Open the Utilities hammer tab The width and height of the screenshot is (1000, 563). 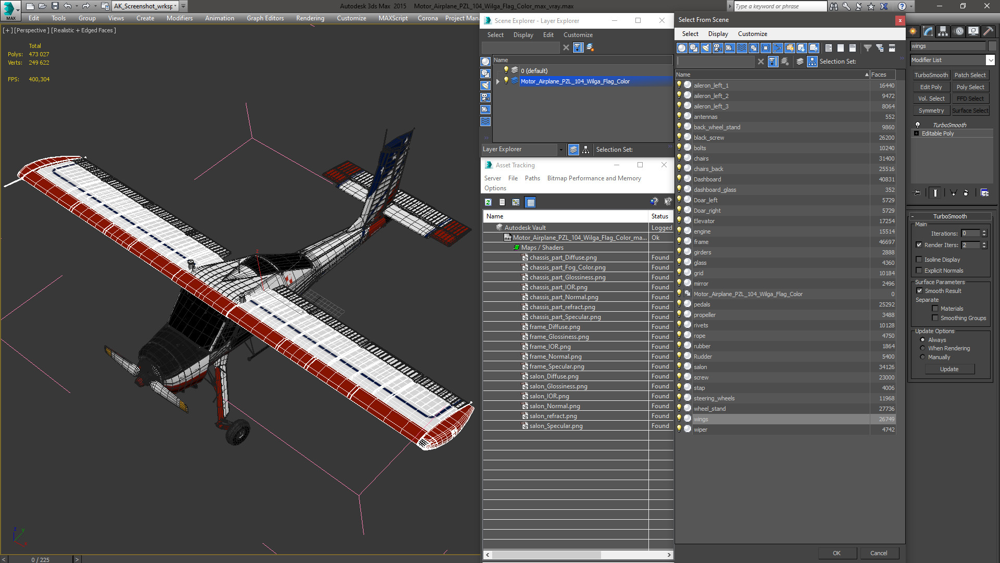click(x=988, y=31)
